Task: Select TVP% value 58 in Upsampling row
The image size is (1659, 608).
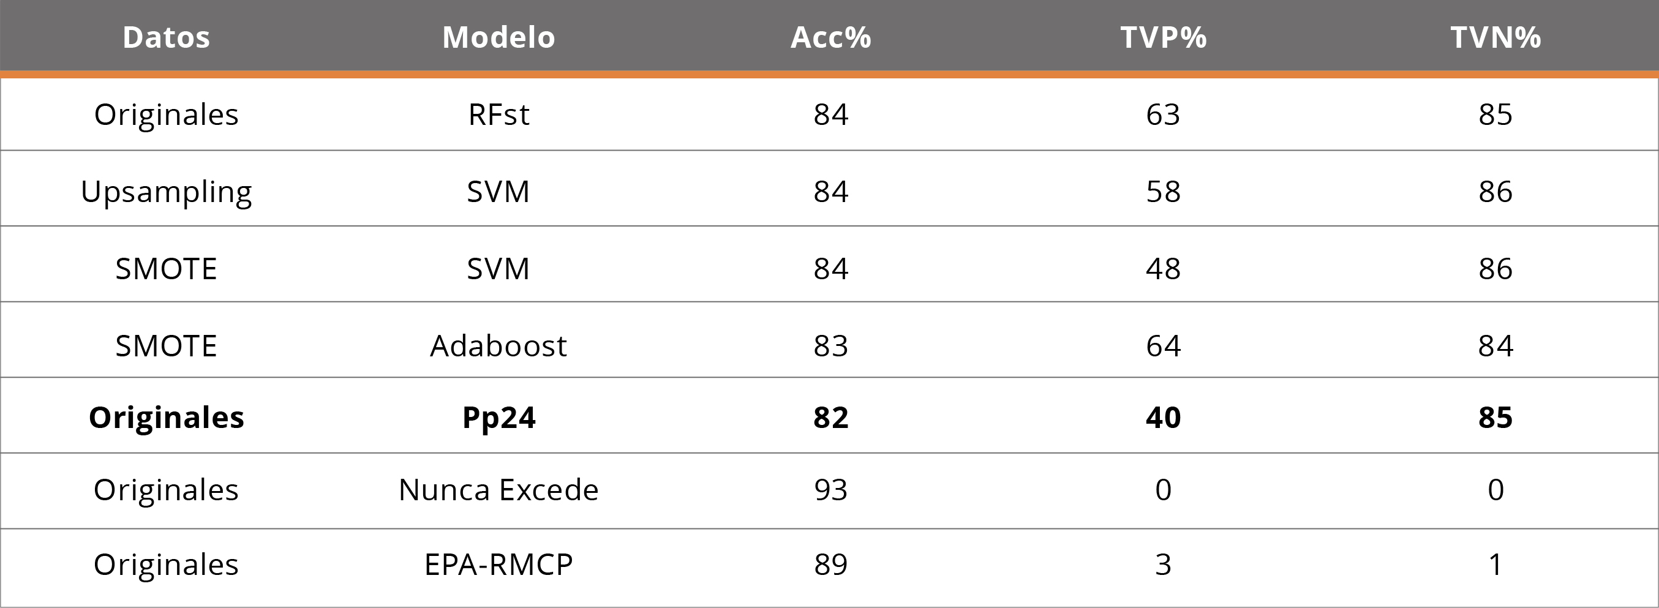Action: tap(1163, 191)
